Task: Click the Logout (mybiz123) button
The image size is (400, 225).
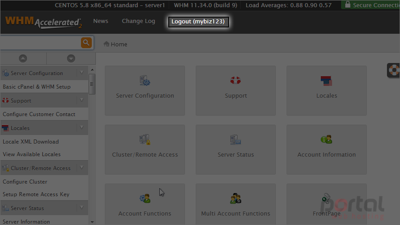Action: (x=198, y=22)
